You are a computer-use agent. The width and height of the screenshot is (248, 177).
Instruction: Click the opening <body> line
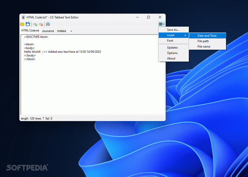(x=29, y=48)
